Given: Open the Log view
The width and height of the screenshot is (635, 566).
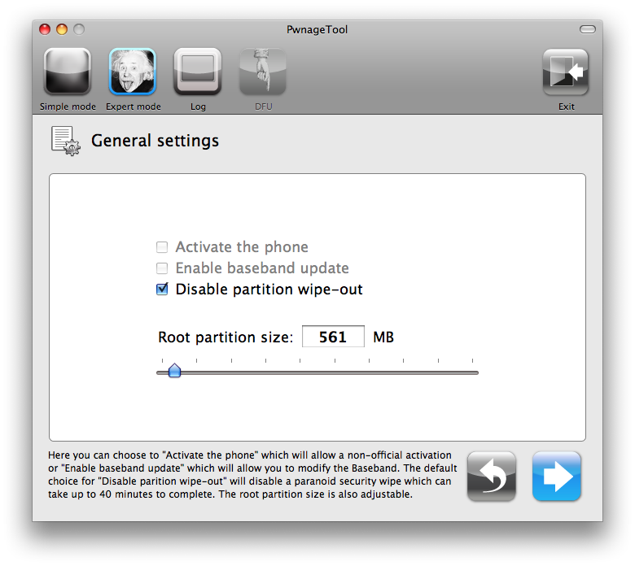Looking at the screenshot, I should pyautogui.click(x=198, y=72).
